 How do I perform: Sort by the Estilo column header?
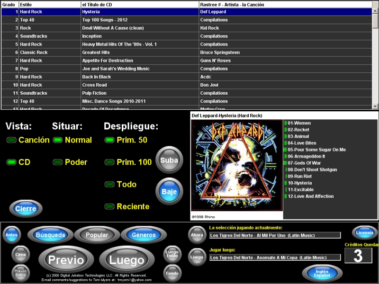50,5
